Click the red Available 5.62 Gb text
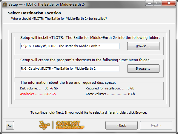 pyautogui.click(x=38, y=94)
